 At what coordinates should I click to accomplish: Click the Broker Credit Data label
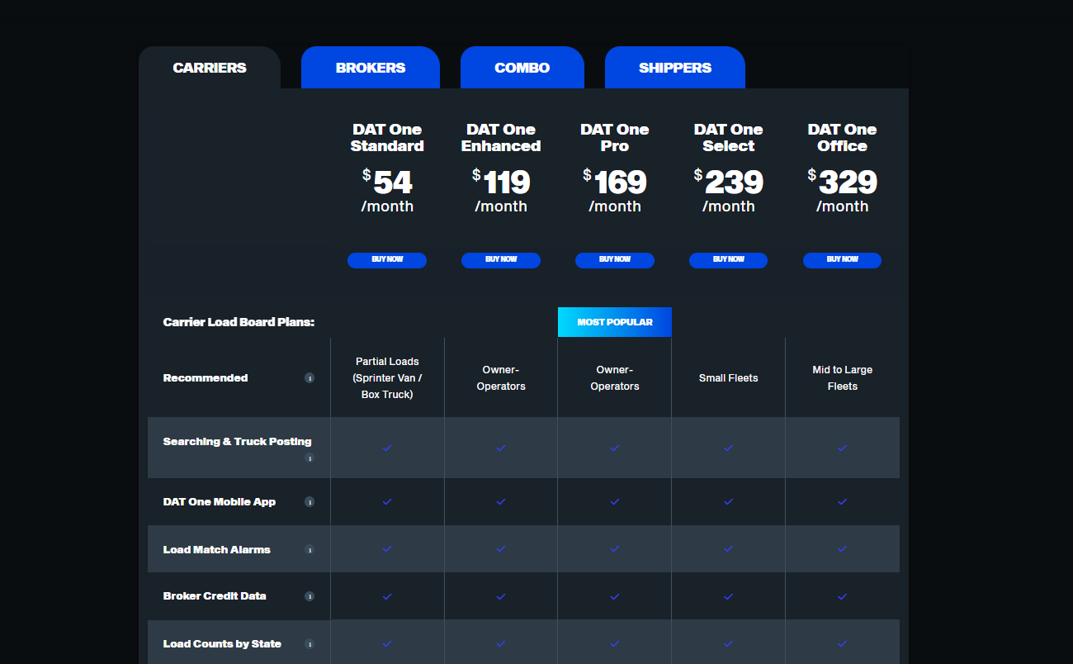pos(215,596)
